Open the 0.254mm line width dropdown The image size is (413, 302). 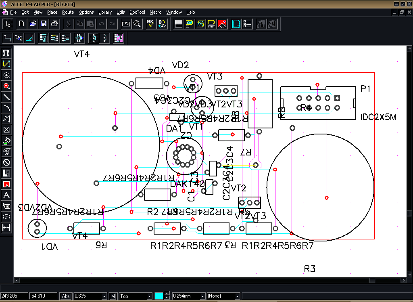202,296
